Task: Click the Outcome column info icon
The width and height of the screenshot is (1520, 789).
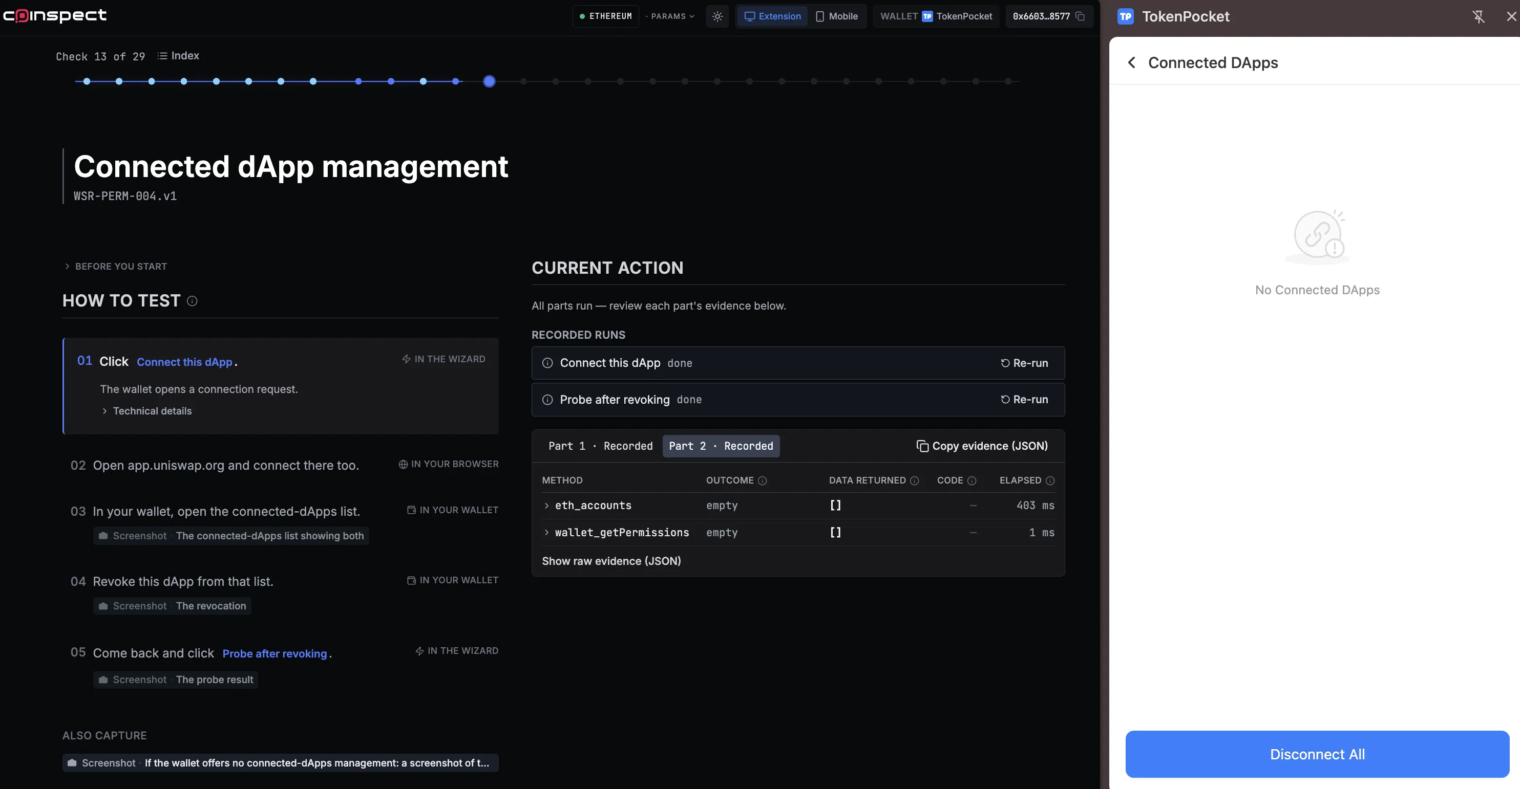Action: [x=763, y=480]
